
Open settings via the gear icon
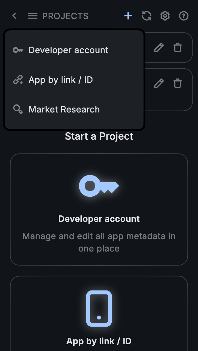coord(165,16)
